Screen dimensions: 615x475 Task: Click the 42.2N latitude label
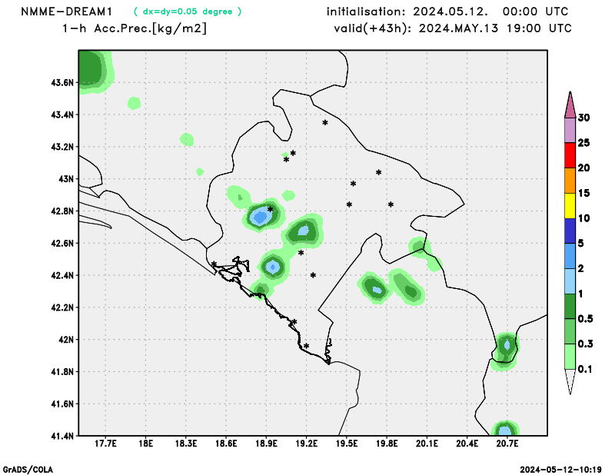pos(62,307)
